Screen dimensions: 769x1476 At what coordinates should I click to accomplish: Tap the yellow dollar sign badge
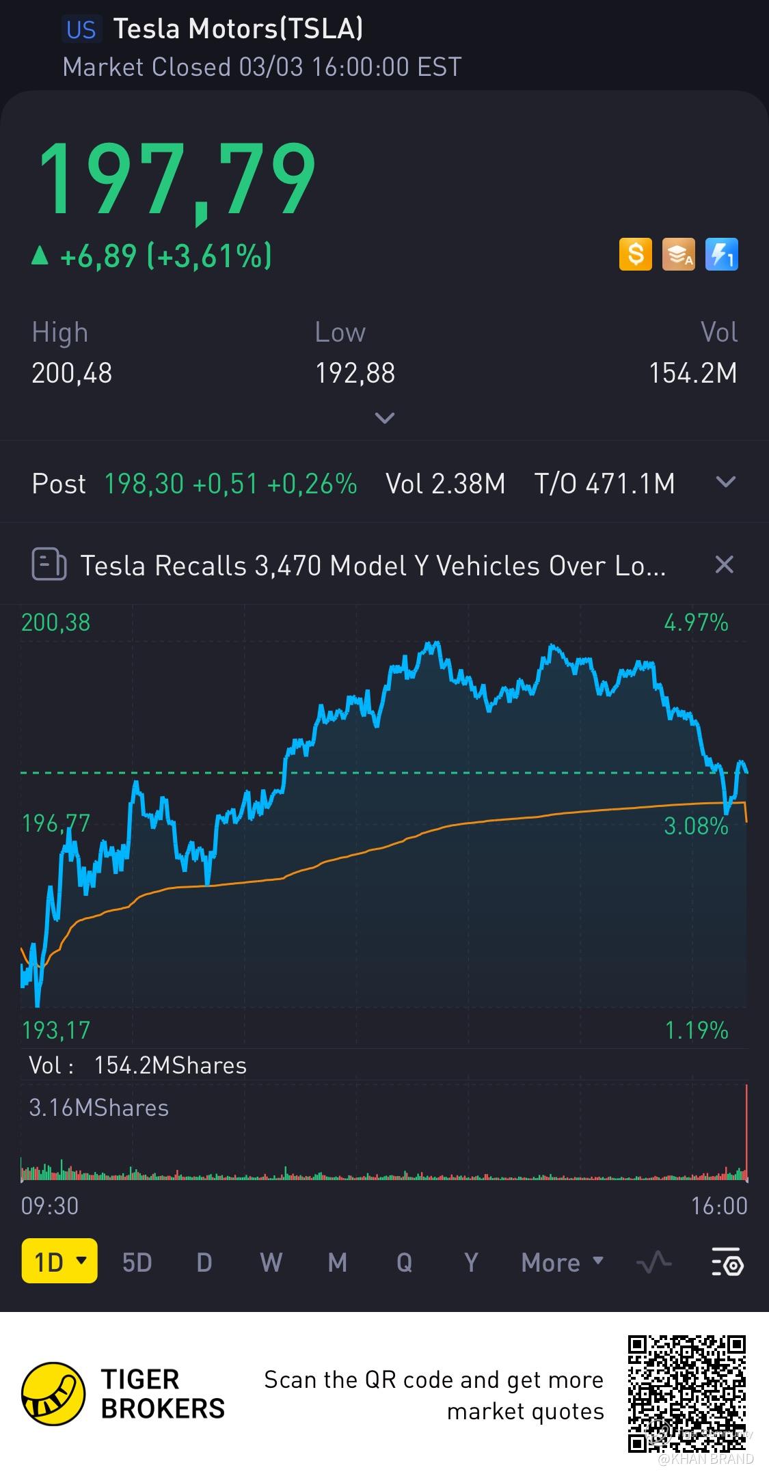[x=635, y=254]
